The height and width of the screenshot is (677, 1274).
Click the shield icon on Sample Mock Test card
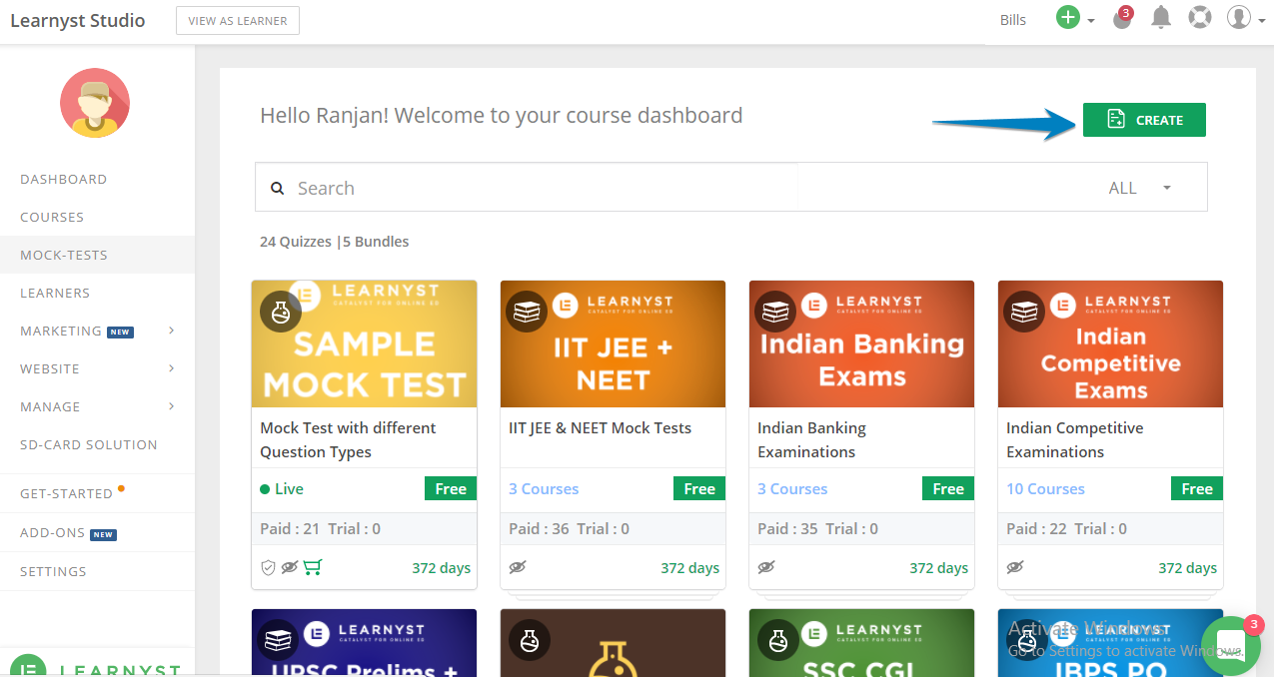tap(268, 567)
